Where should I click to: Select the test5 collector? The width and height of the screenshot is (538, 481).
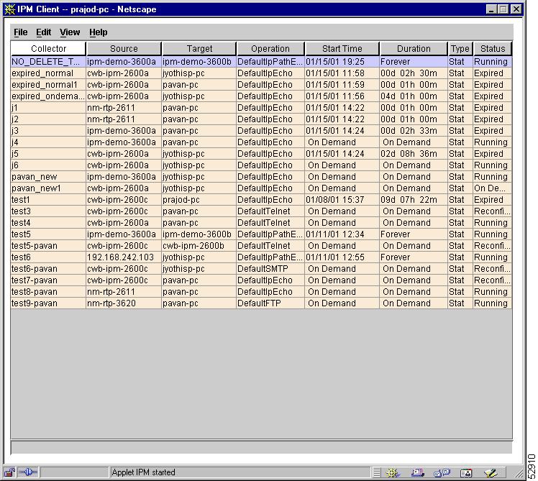(261, 234)
